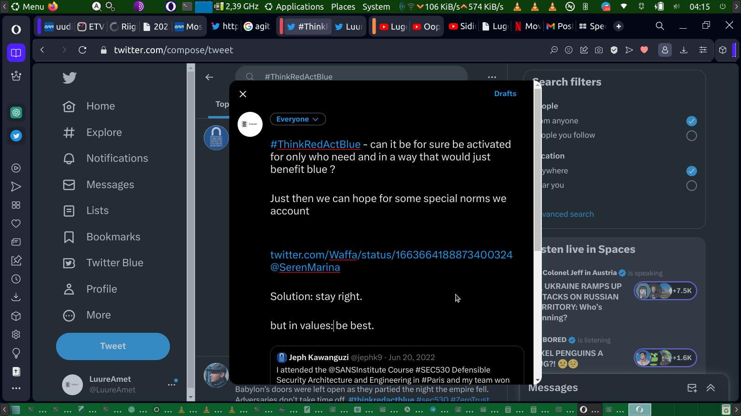Open Downloads icon in Opera sidebar

point(16,297)
